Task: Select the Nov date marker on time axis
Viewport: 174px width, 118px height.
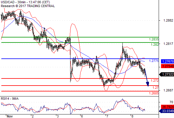Action: pyautogui.click(x=10, y=116)
